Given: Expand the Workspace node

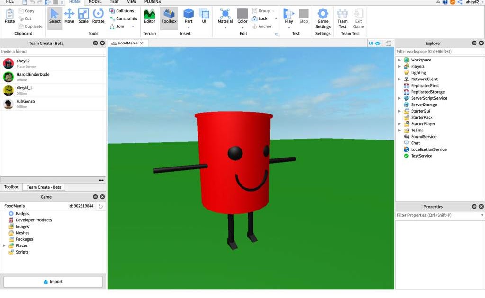Looking at the screenshot, I should click(x=399, y=60).
